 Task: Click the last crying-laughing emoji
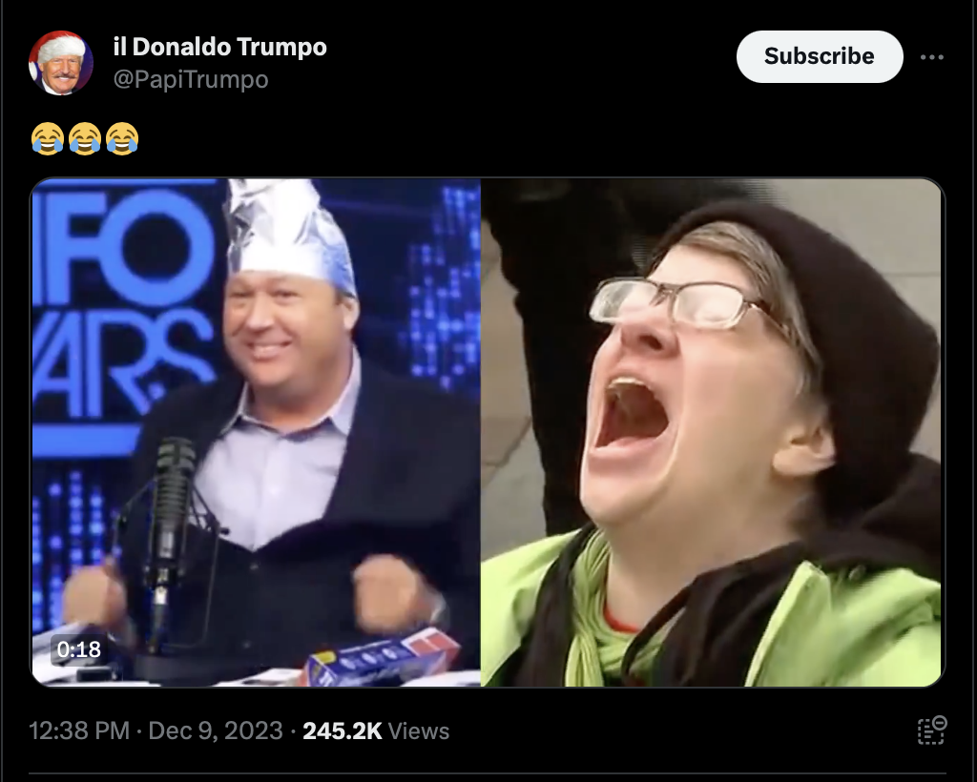click(122, 138)
